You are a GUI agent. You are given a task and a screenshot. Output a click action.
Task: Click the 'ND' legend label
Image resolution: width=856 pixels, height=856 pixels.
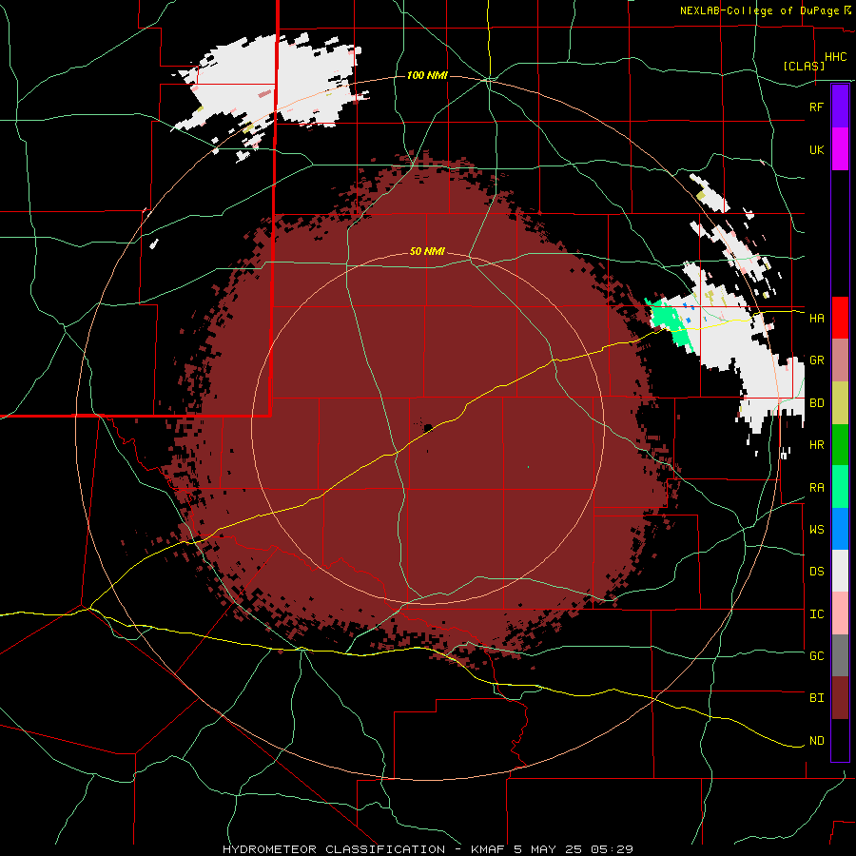point(816,740)
